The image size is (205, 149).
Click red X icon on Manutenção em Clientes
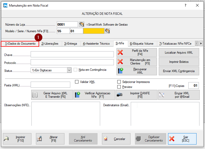pyautogui.click(x=120, y=62)
